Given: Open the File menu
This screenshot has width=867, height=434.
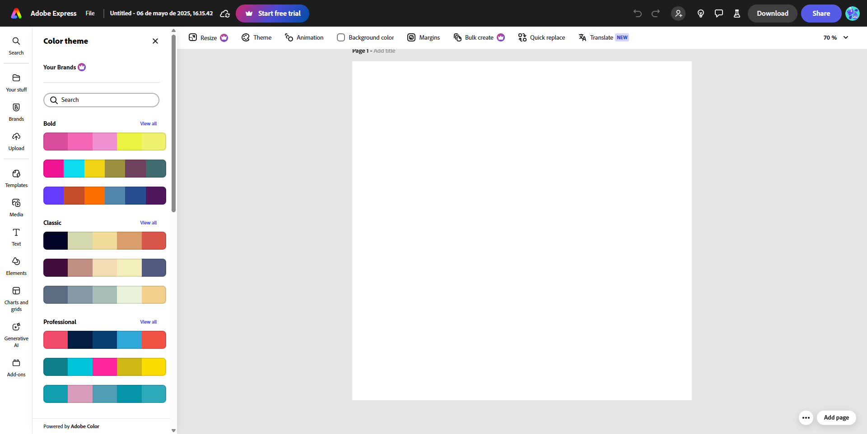Looking at the screenshot, I should click(90, 14).
